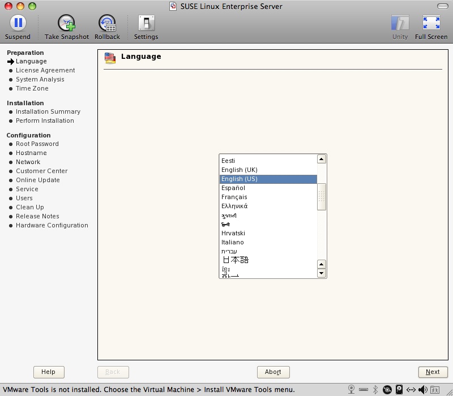Click the sound status icon
The image size is (453, 396).
pyautogui.click(x=423, y=390)
